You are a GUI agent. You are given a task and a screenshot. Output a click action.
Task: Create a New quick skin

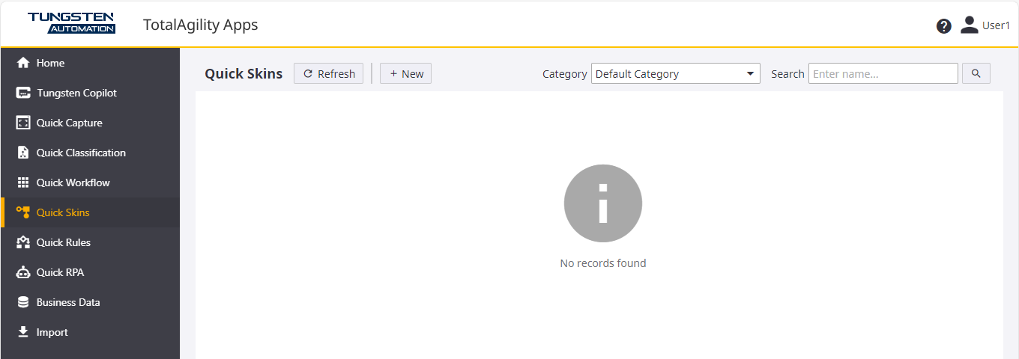pyautogui.click(x=406, y=73)
